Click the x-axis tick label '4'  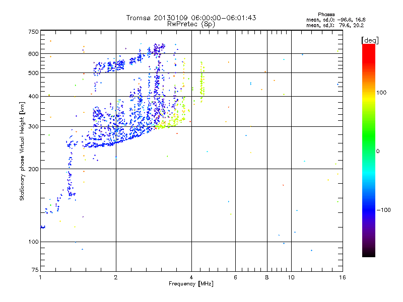(191, 277)
